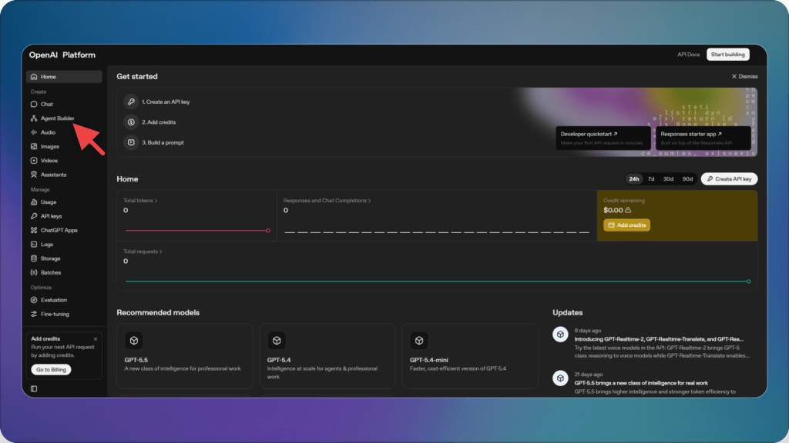
Task: Select the Audio waveform icon
Action: click(34, 132)
